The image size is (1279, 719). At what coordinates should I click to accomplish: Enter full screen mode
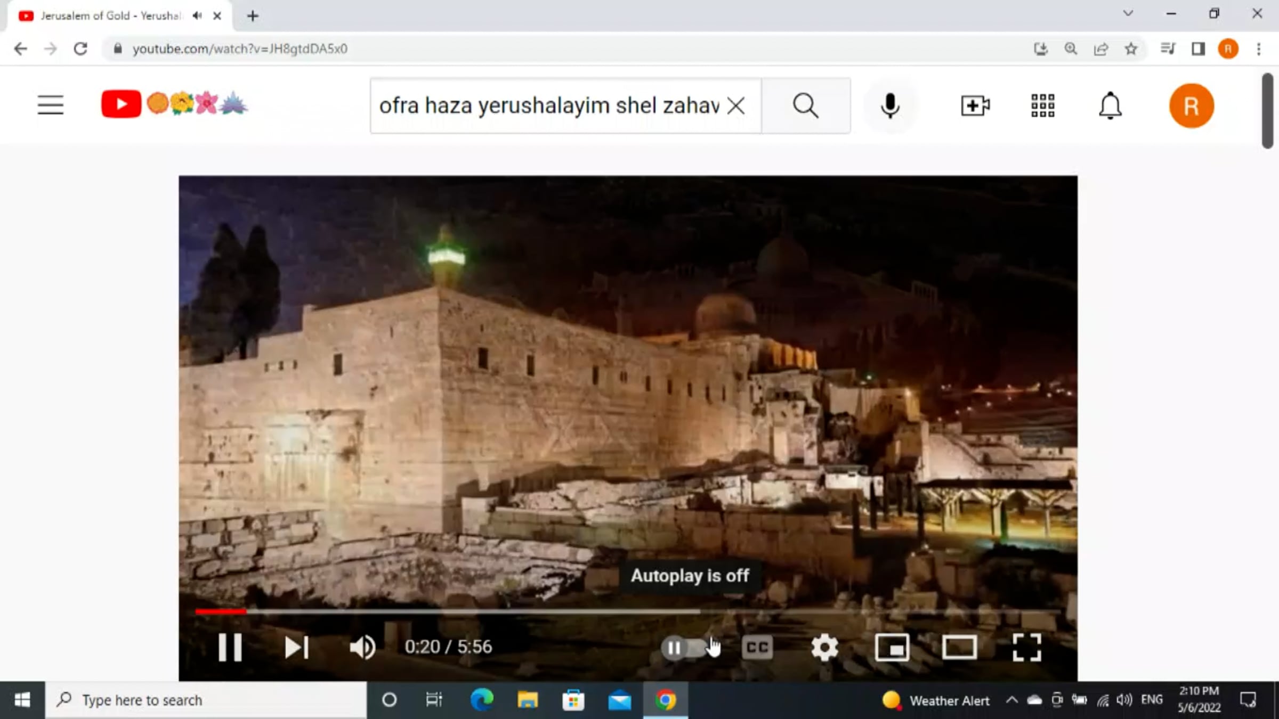coord(1026,647)
